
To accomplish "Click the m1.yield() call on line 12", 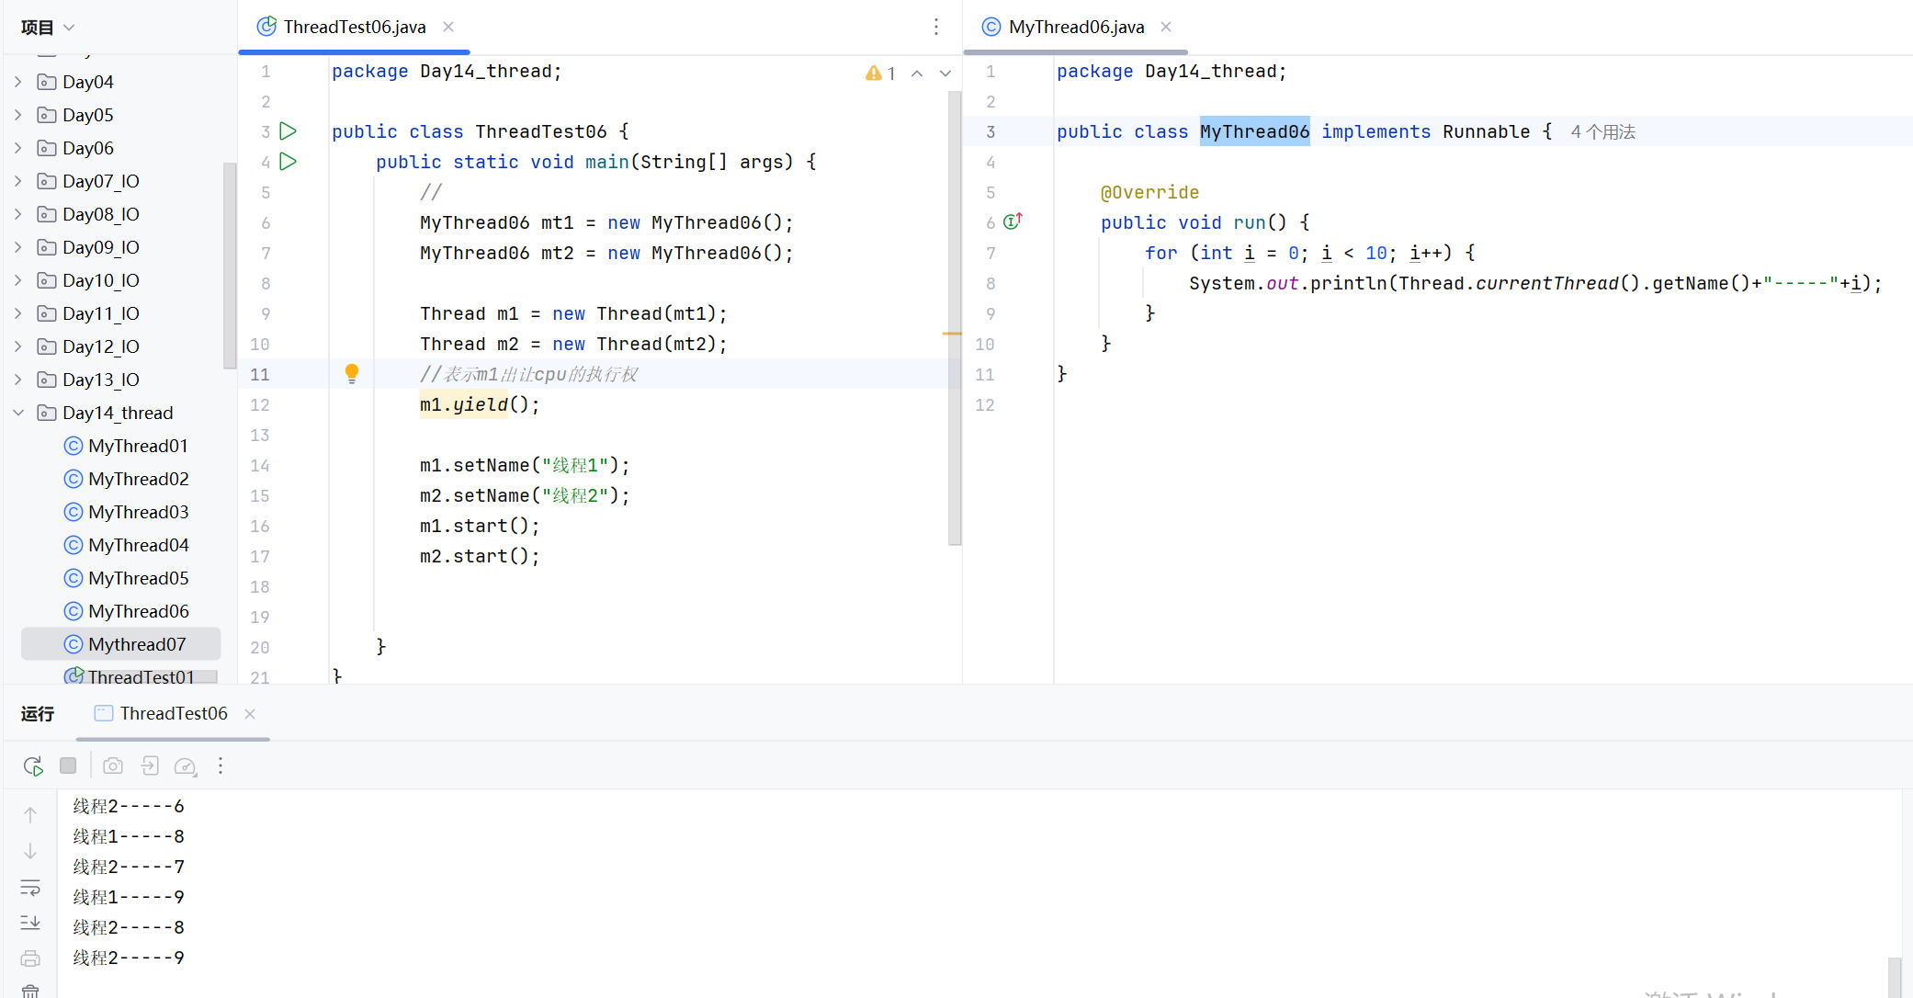I will coord(480,404).
